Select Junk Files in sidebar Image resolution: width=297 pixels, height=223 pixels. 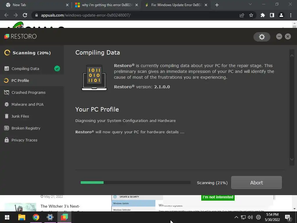(x=32, y=116)
